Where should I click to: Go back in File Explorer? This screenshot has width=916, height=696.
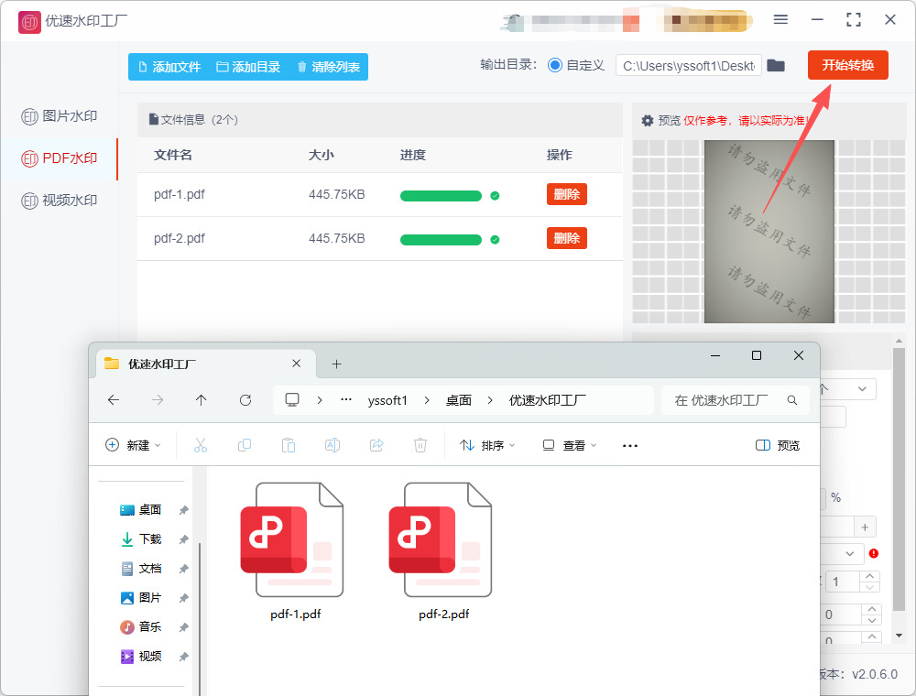click(x=114, y=400)
